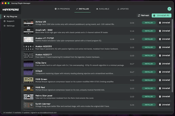Uninstall Avalon UT-747SP plugin

point(164,39)
